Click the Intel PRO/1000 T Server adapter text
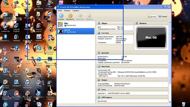190x107 pixels. tap(119, 93)
